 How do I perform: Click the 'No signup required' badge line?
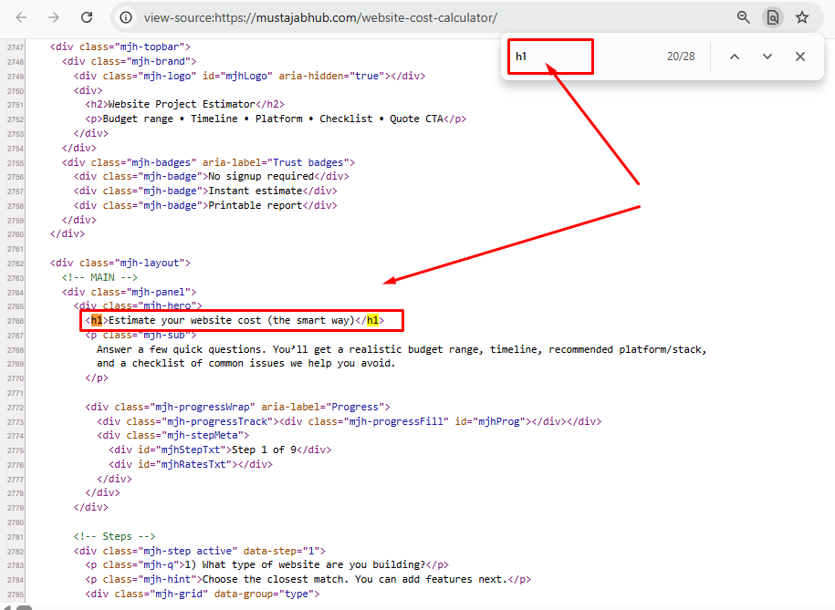[212, 176]
